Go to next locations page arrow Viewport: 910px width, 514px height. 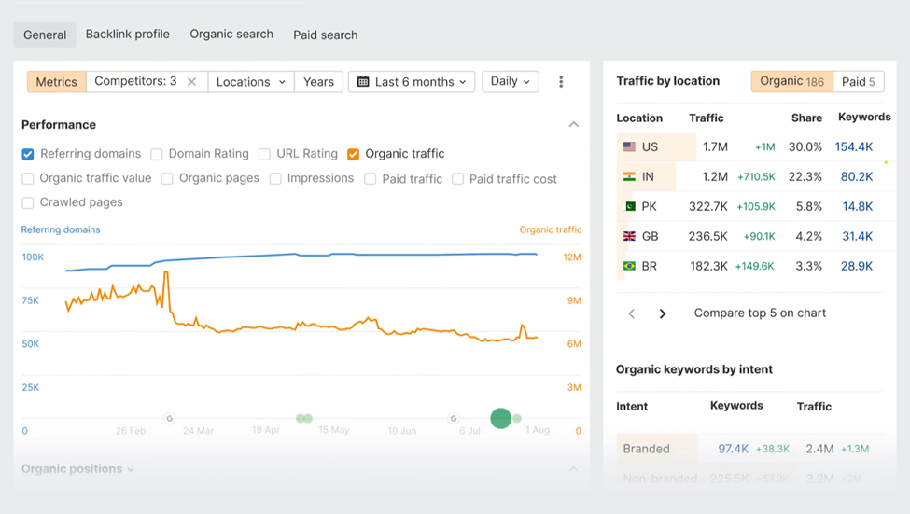pyautogui.click(x=663, y=313)
